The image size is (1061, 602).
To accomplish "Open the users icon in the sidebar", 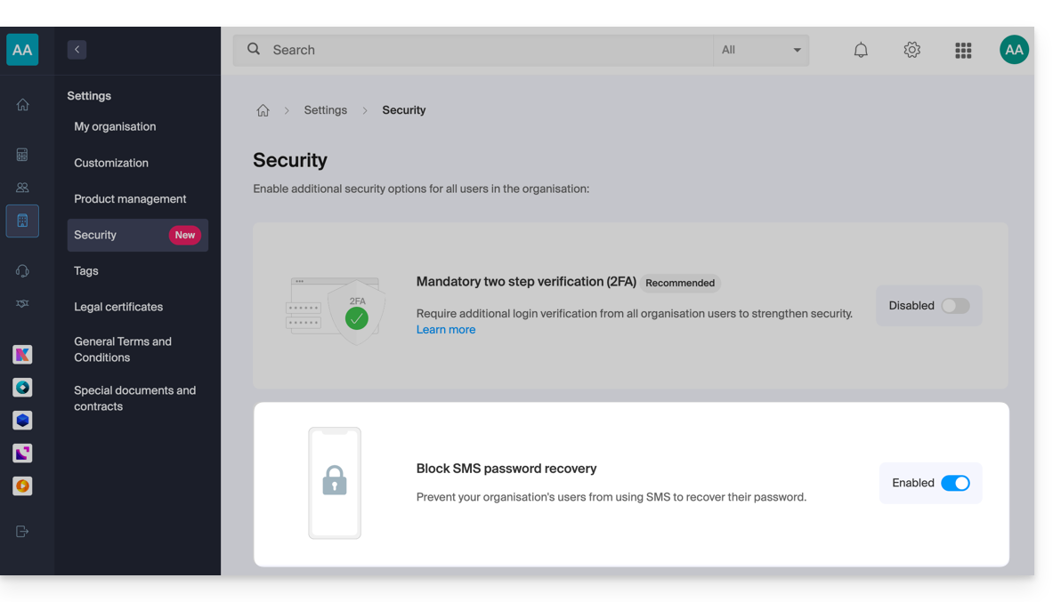I will click(x=22, y=188).
